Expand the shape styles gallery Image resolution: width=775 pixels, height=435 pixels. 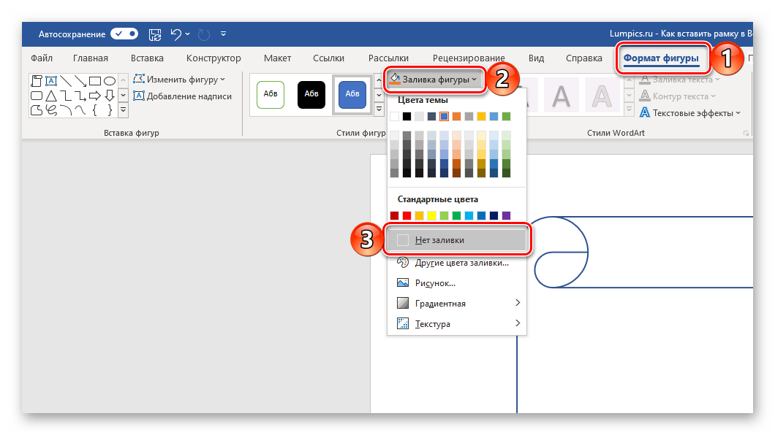[x=379, y=109]
